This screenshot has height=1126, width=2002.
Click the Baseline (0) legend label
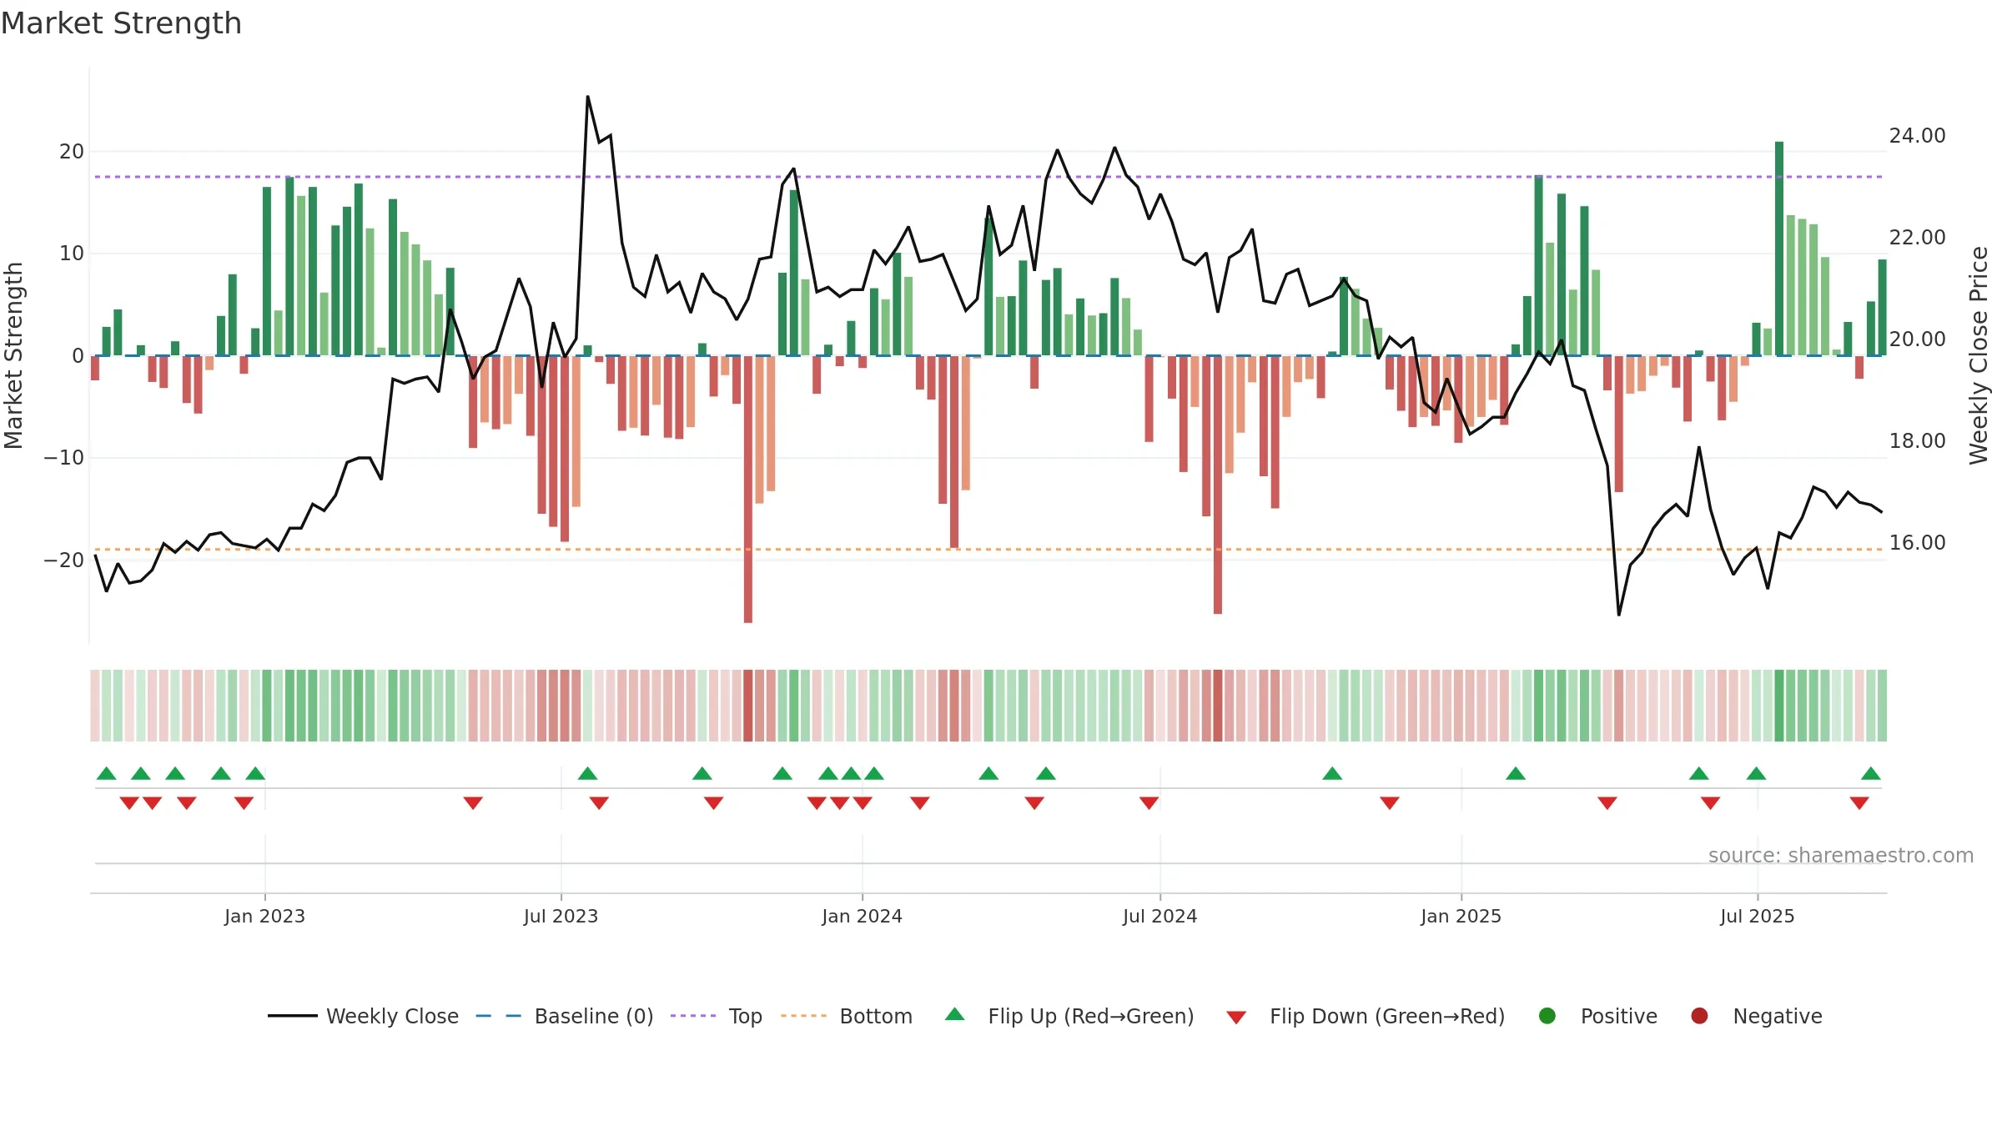tap(594, 1017)
